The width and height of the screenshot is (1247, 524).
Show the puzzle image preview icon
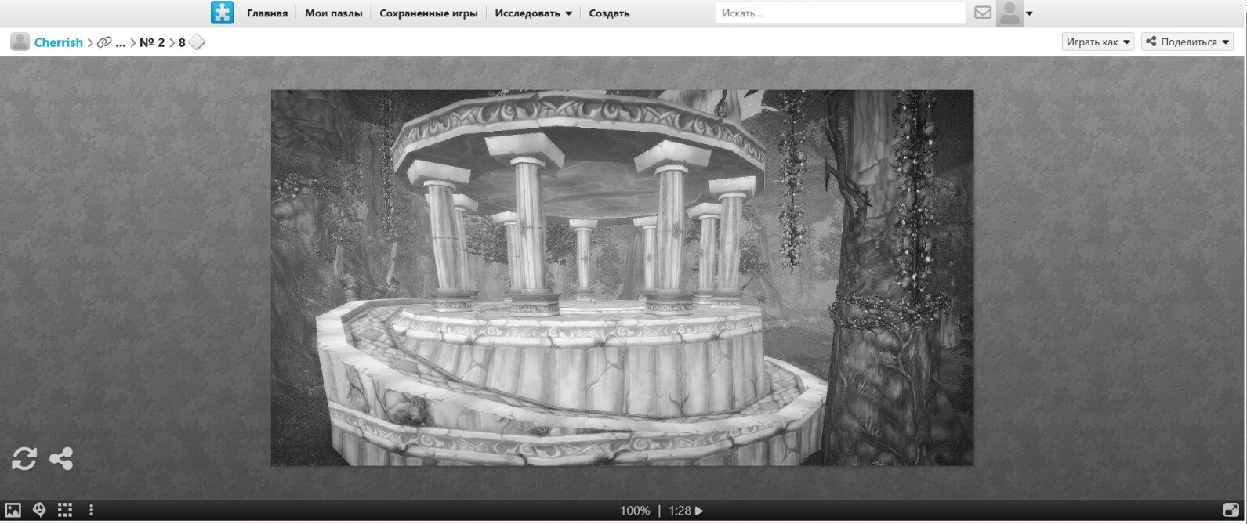pos(13,510)
